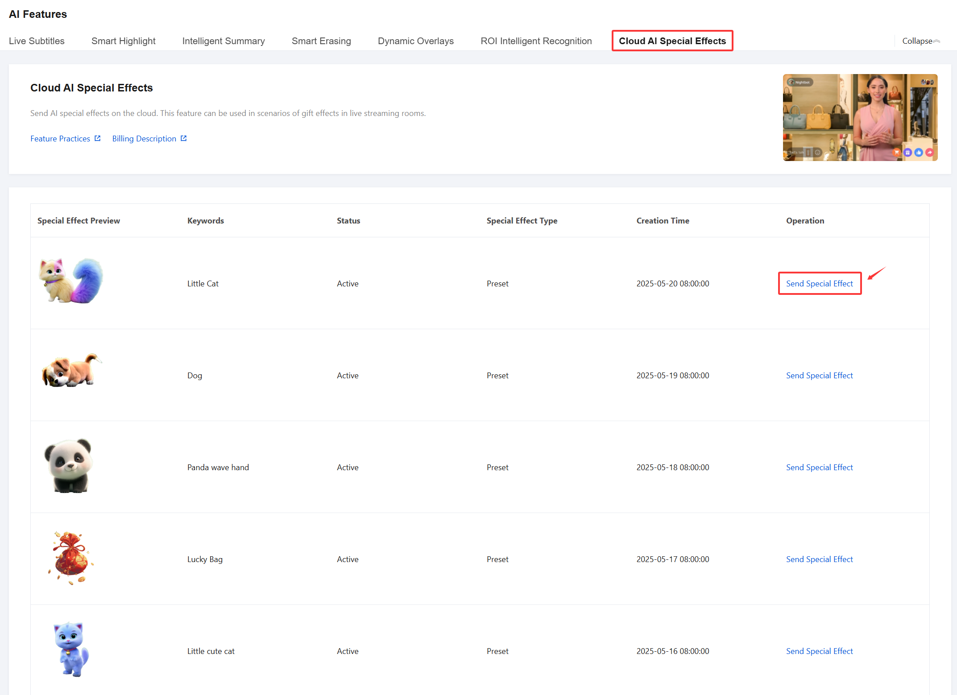Viewport: 957px width, 695px height.
Task: Send the Little cute cat effect
Action: click(x=819, y=651)
